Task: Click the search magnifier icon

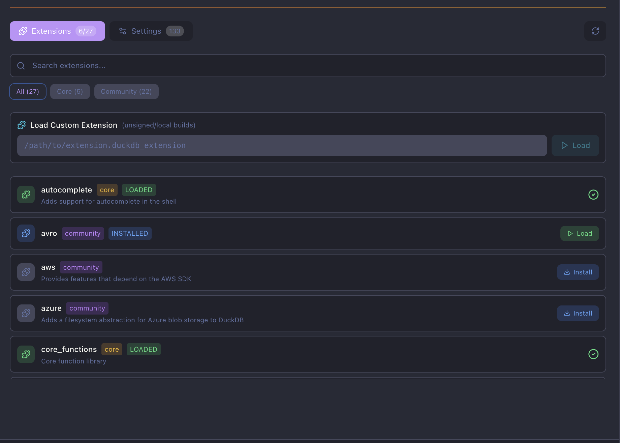Action: 21,65
